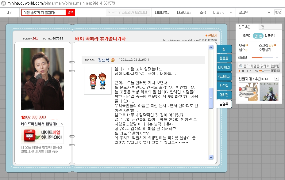This screenshot has height=180, width=285.
Task: Skip to previous track in BGM player
Action: coord(247,71)
